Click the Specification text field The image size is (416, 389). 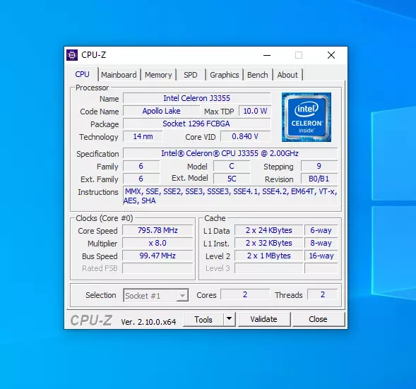point(230,153)
